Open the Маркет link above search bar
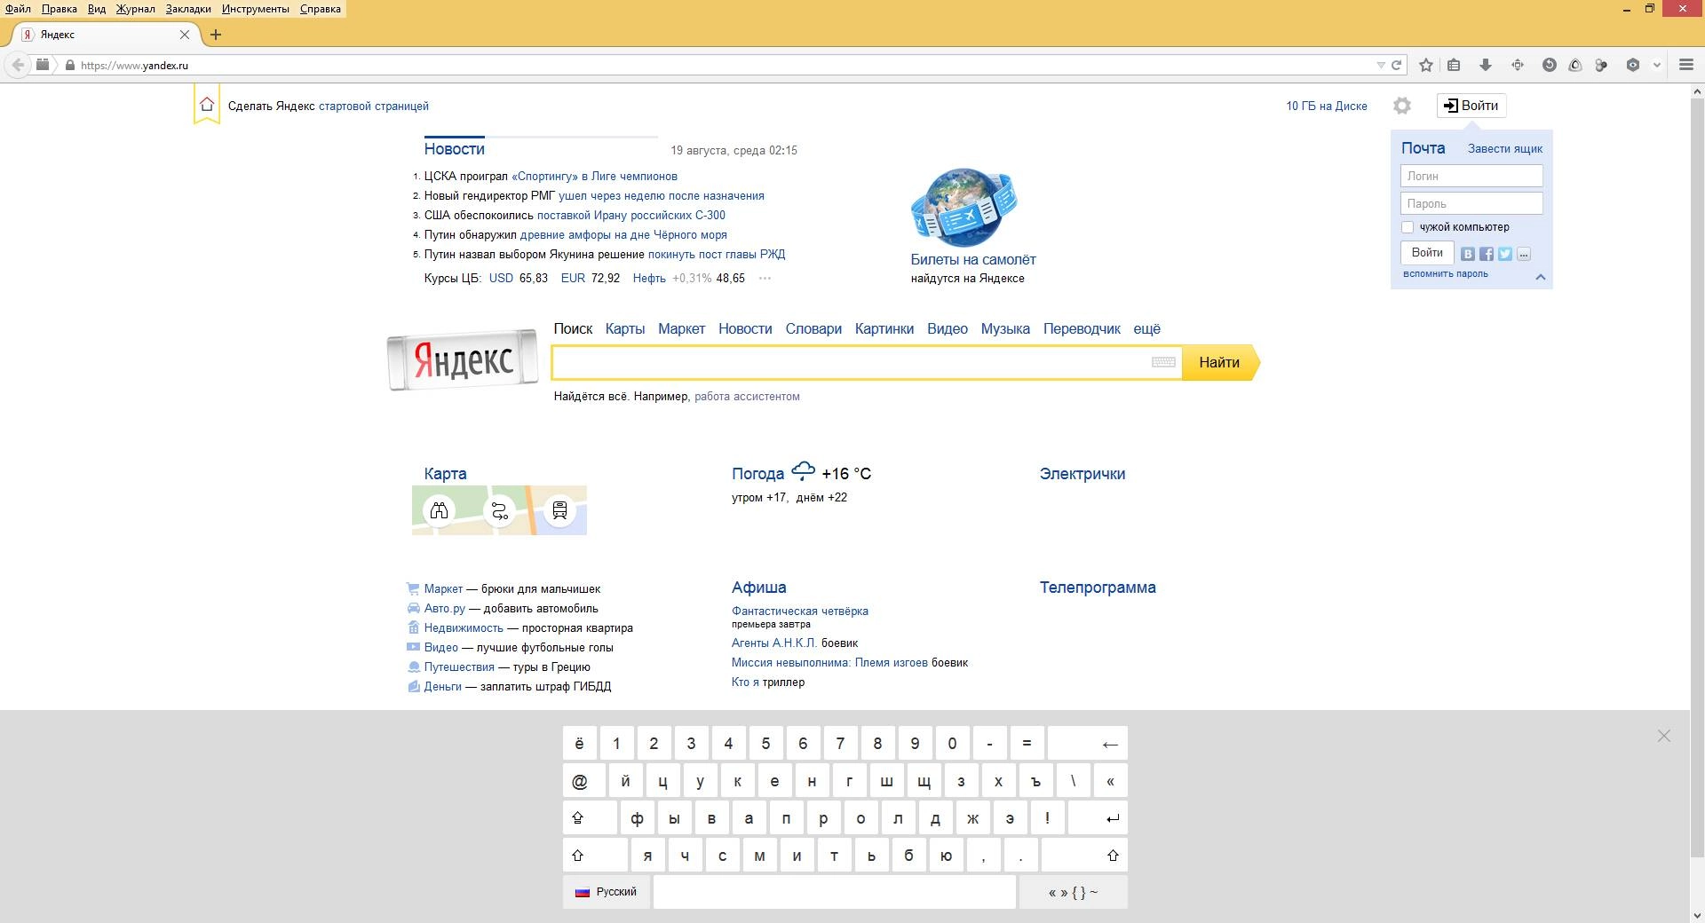 [681, 328]
